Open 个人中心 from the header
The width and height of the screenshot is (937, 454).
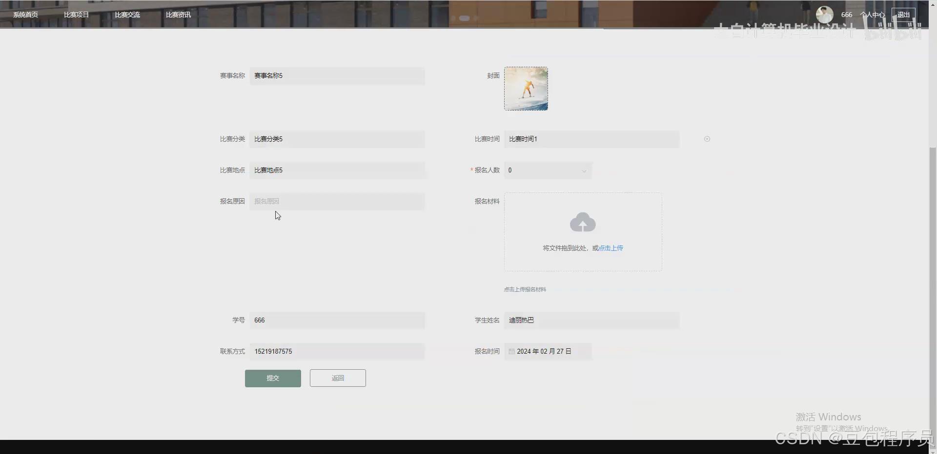coord(872,14)
